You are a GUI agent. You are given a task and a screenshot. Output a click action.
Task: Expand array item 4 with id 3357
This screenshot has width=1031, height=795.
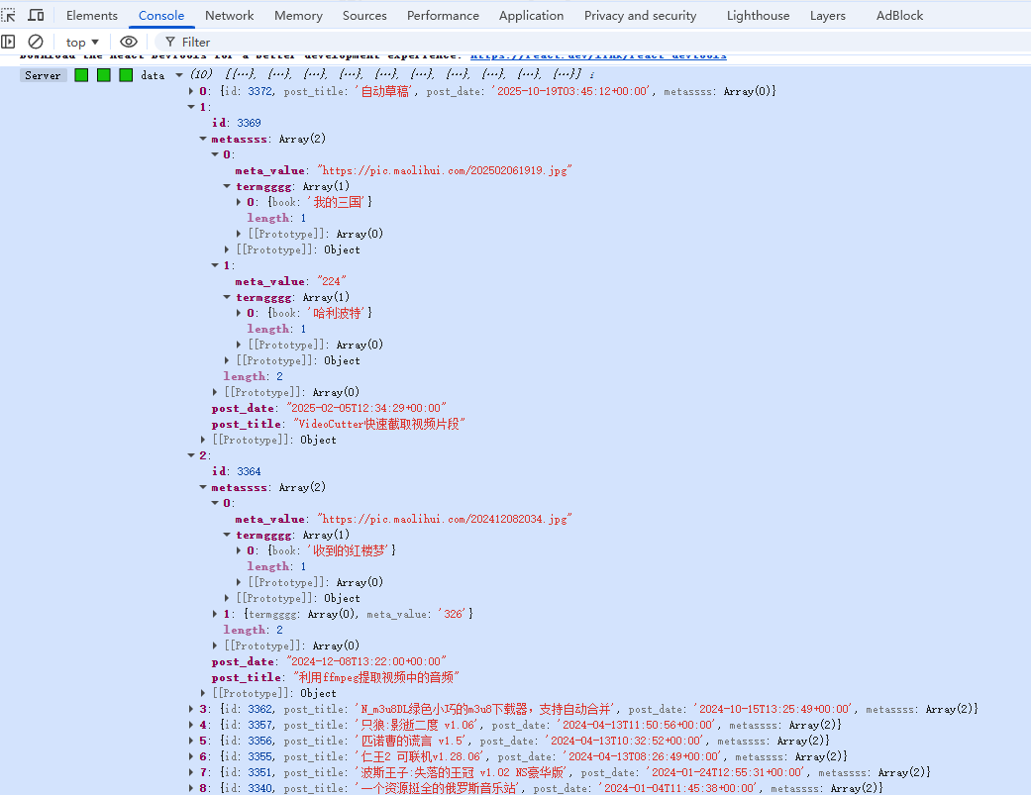pyautogui.click(x=191, y=725)
